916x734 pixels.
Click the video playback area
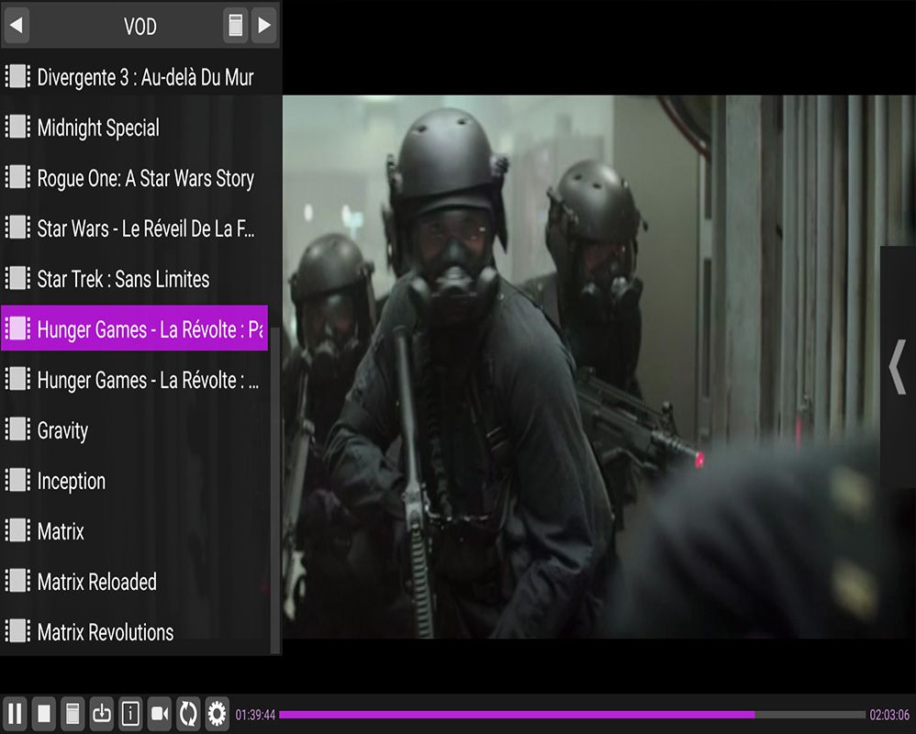pos(598,367)
